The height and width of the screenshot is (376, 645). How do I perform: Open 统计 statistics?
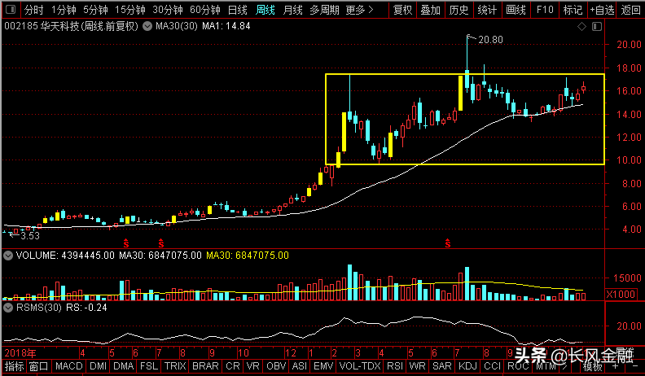(x=488, y=10)
